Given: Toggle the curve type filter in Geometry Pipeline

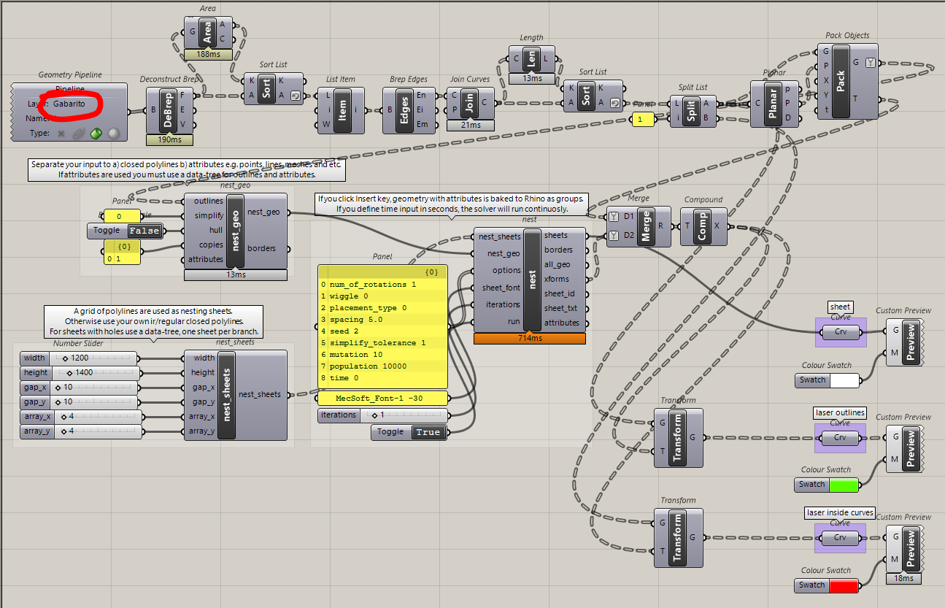Looking at the screenshot, I should click(x=79, y=134).
